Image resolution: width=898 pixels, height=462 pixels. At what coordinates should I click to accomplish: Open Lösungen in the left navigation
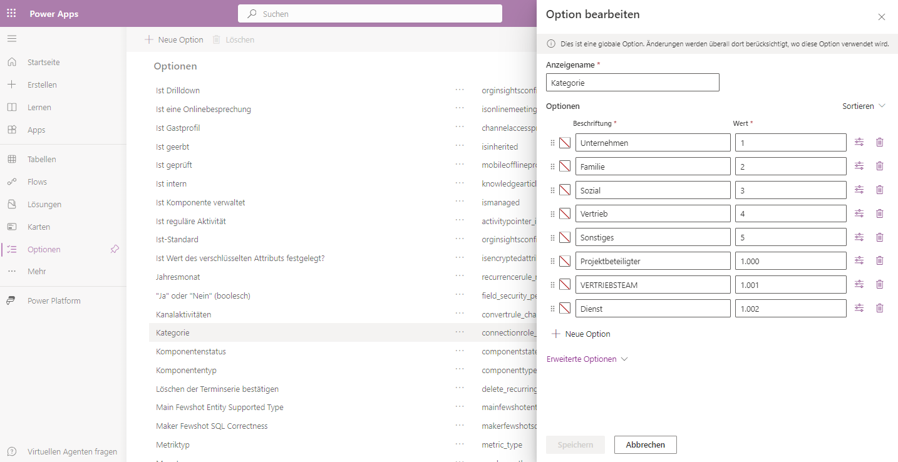(x=44, y=204)
